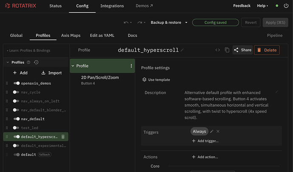Click the Use template layers icon
This screenshot has height=172, width=293.
[x=144, y=80]
